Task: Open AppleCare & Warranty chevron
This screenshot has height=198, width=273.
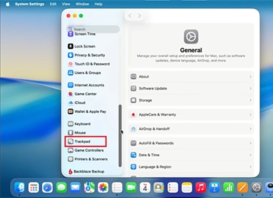Action: pos(250,115)
